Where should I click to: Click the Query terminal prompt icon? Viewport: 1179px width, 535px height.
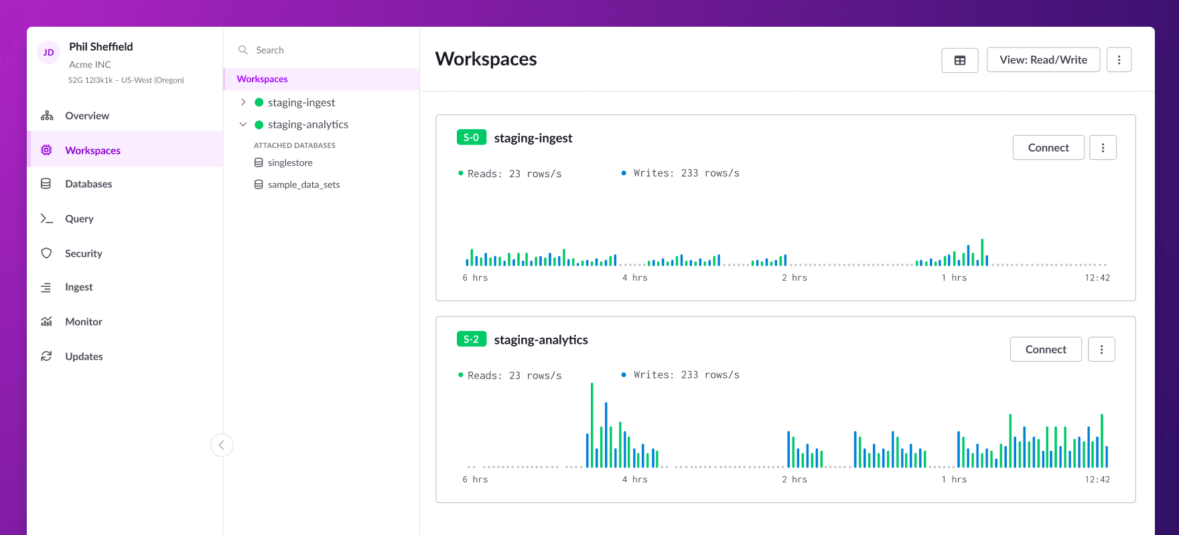coord(46,219)
